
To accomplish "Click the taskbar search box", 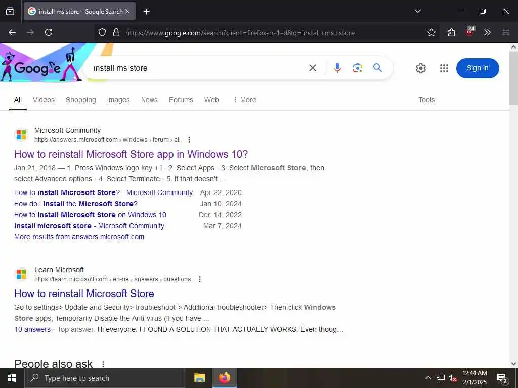I will tap(105, 378).
